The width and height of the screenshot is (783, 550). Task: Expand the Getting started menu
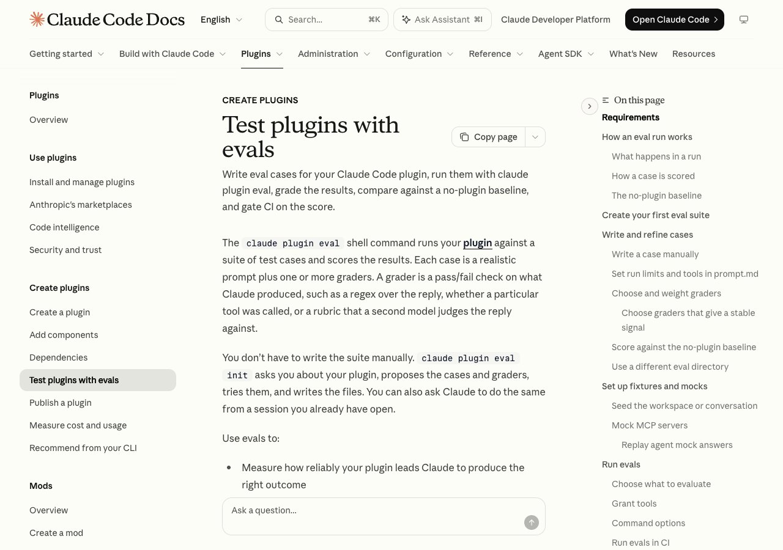pyautogui.click(x=67, y=54)
